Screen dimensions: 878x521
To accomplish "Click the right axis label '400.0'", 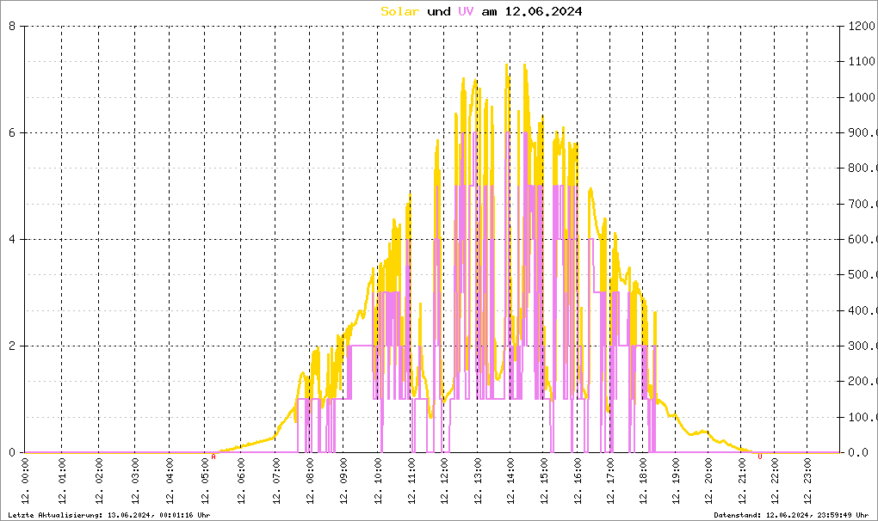I will click(861, 310).
